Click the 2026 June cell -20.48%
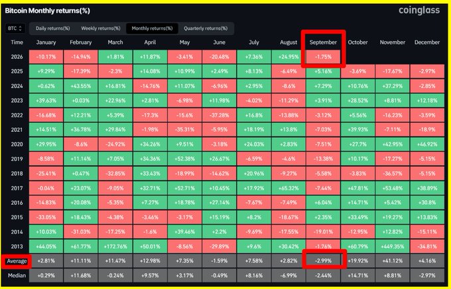This screenshot has width=451, height=289. [x=219, y=56]
